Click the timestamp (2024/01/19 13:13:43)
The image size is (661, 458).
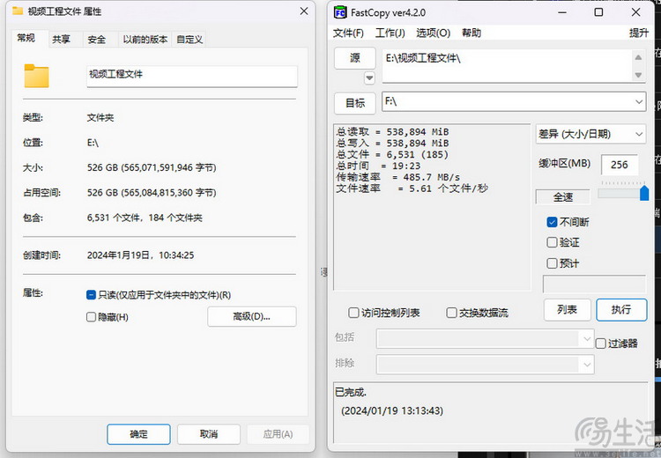pos(392,410)
